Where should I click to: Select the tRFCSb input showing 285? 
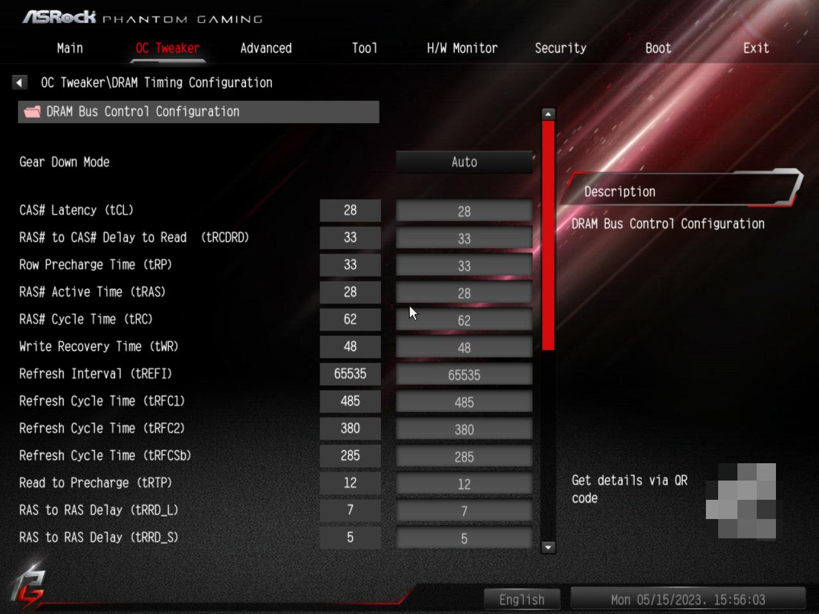pos(464,456)
